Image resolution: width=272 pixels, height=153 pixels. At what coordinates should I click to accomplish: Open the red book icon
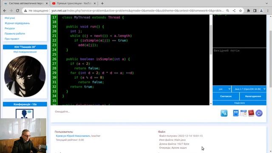pyautogui.click(x=251, y=113)
